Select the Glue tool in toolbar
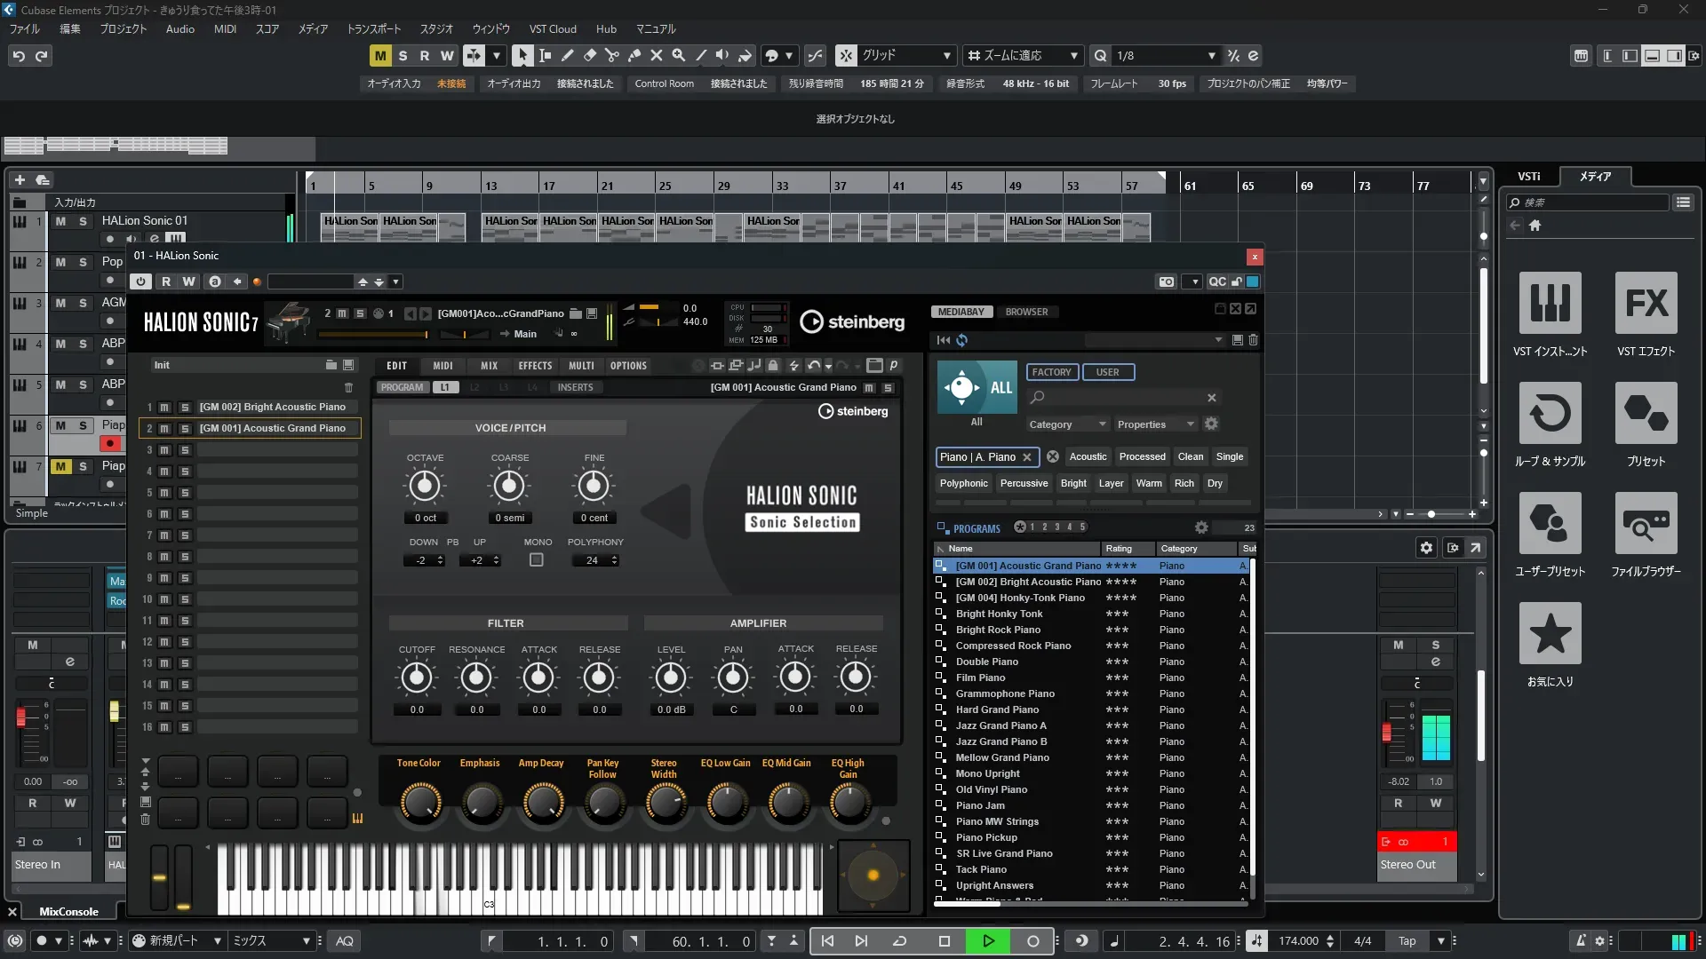The height and width of the screenshot is (959, 1706). (x=634, y=55)
